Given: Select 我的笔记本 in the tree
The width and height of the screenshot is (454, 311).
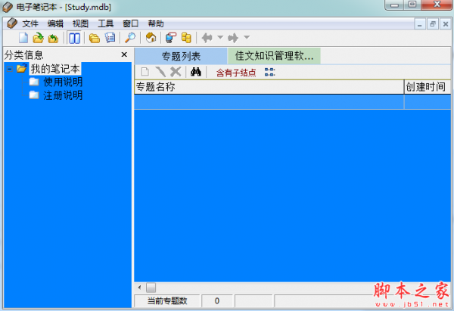Looking at the screenshot, I should tap(55, 69).
